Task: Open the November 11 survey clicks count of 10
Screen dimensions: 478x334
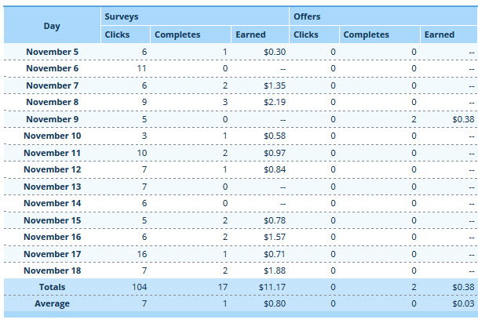Action: (x=142, y=153)
